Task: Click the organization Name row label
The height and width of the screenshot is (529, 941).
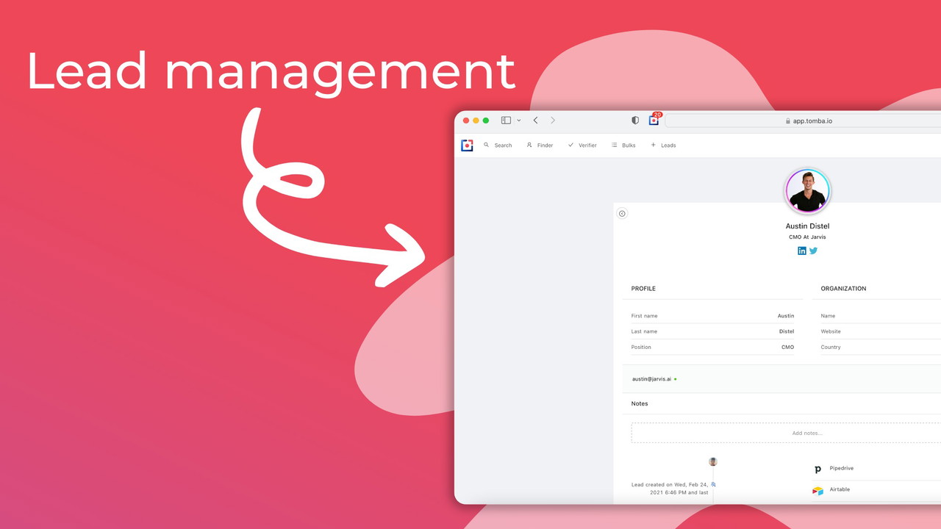Action: [828, 316]
